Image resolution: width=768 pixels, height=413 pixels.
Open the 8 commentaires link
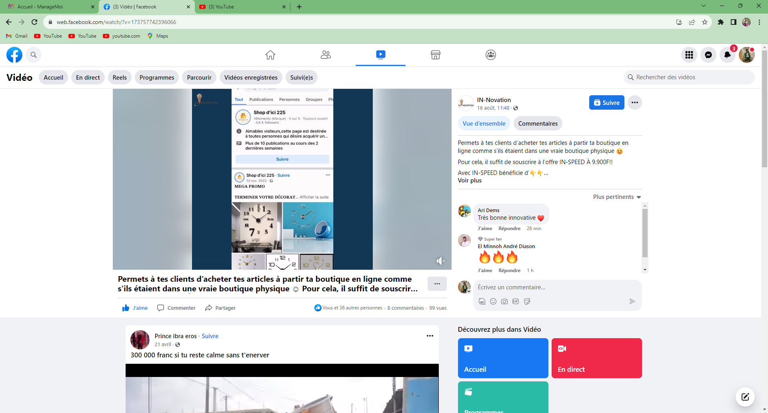pos(405,308)
